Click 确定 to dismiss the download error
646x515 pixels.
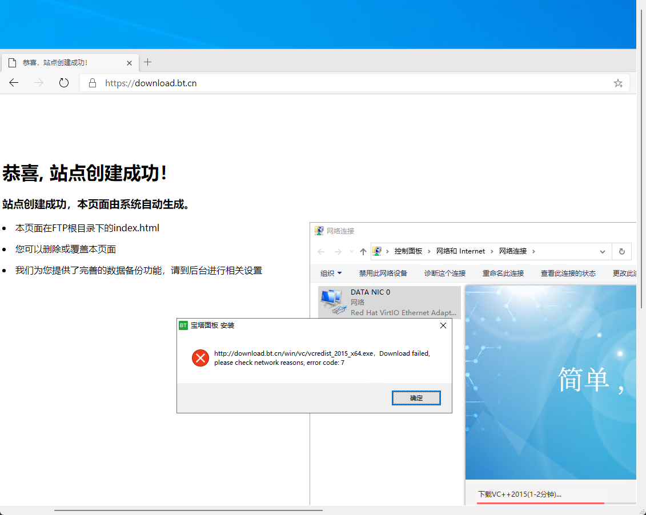point(416,398)
